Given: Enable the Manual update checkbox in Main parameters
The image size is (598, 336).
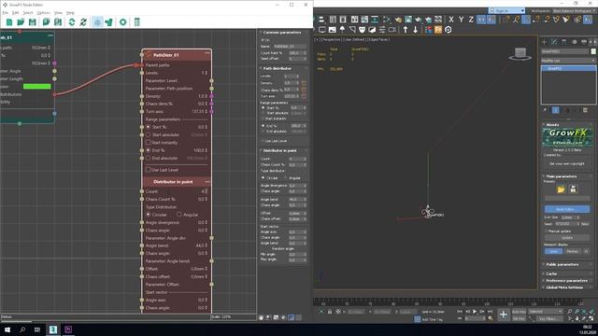Looking at the screenshot, I should [547, 231].
